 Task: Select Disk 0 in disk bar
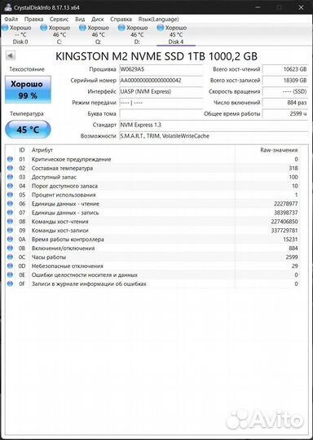point(20,35)
